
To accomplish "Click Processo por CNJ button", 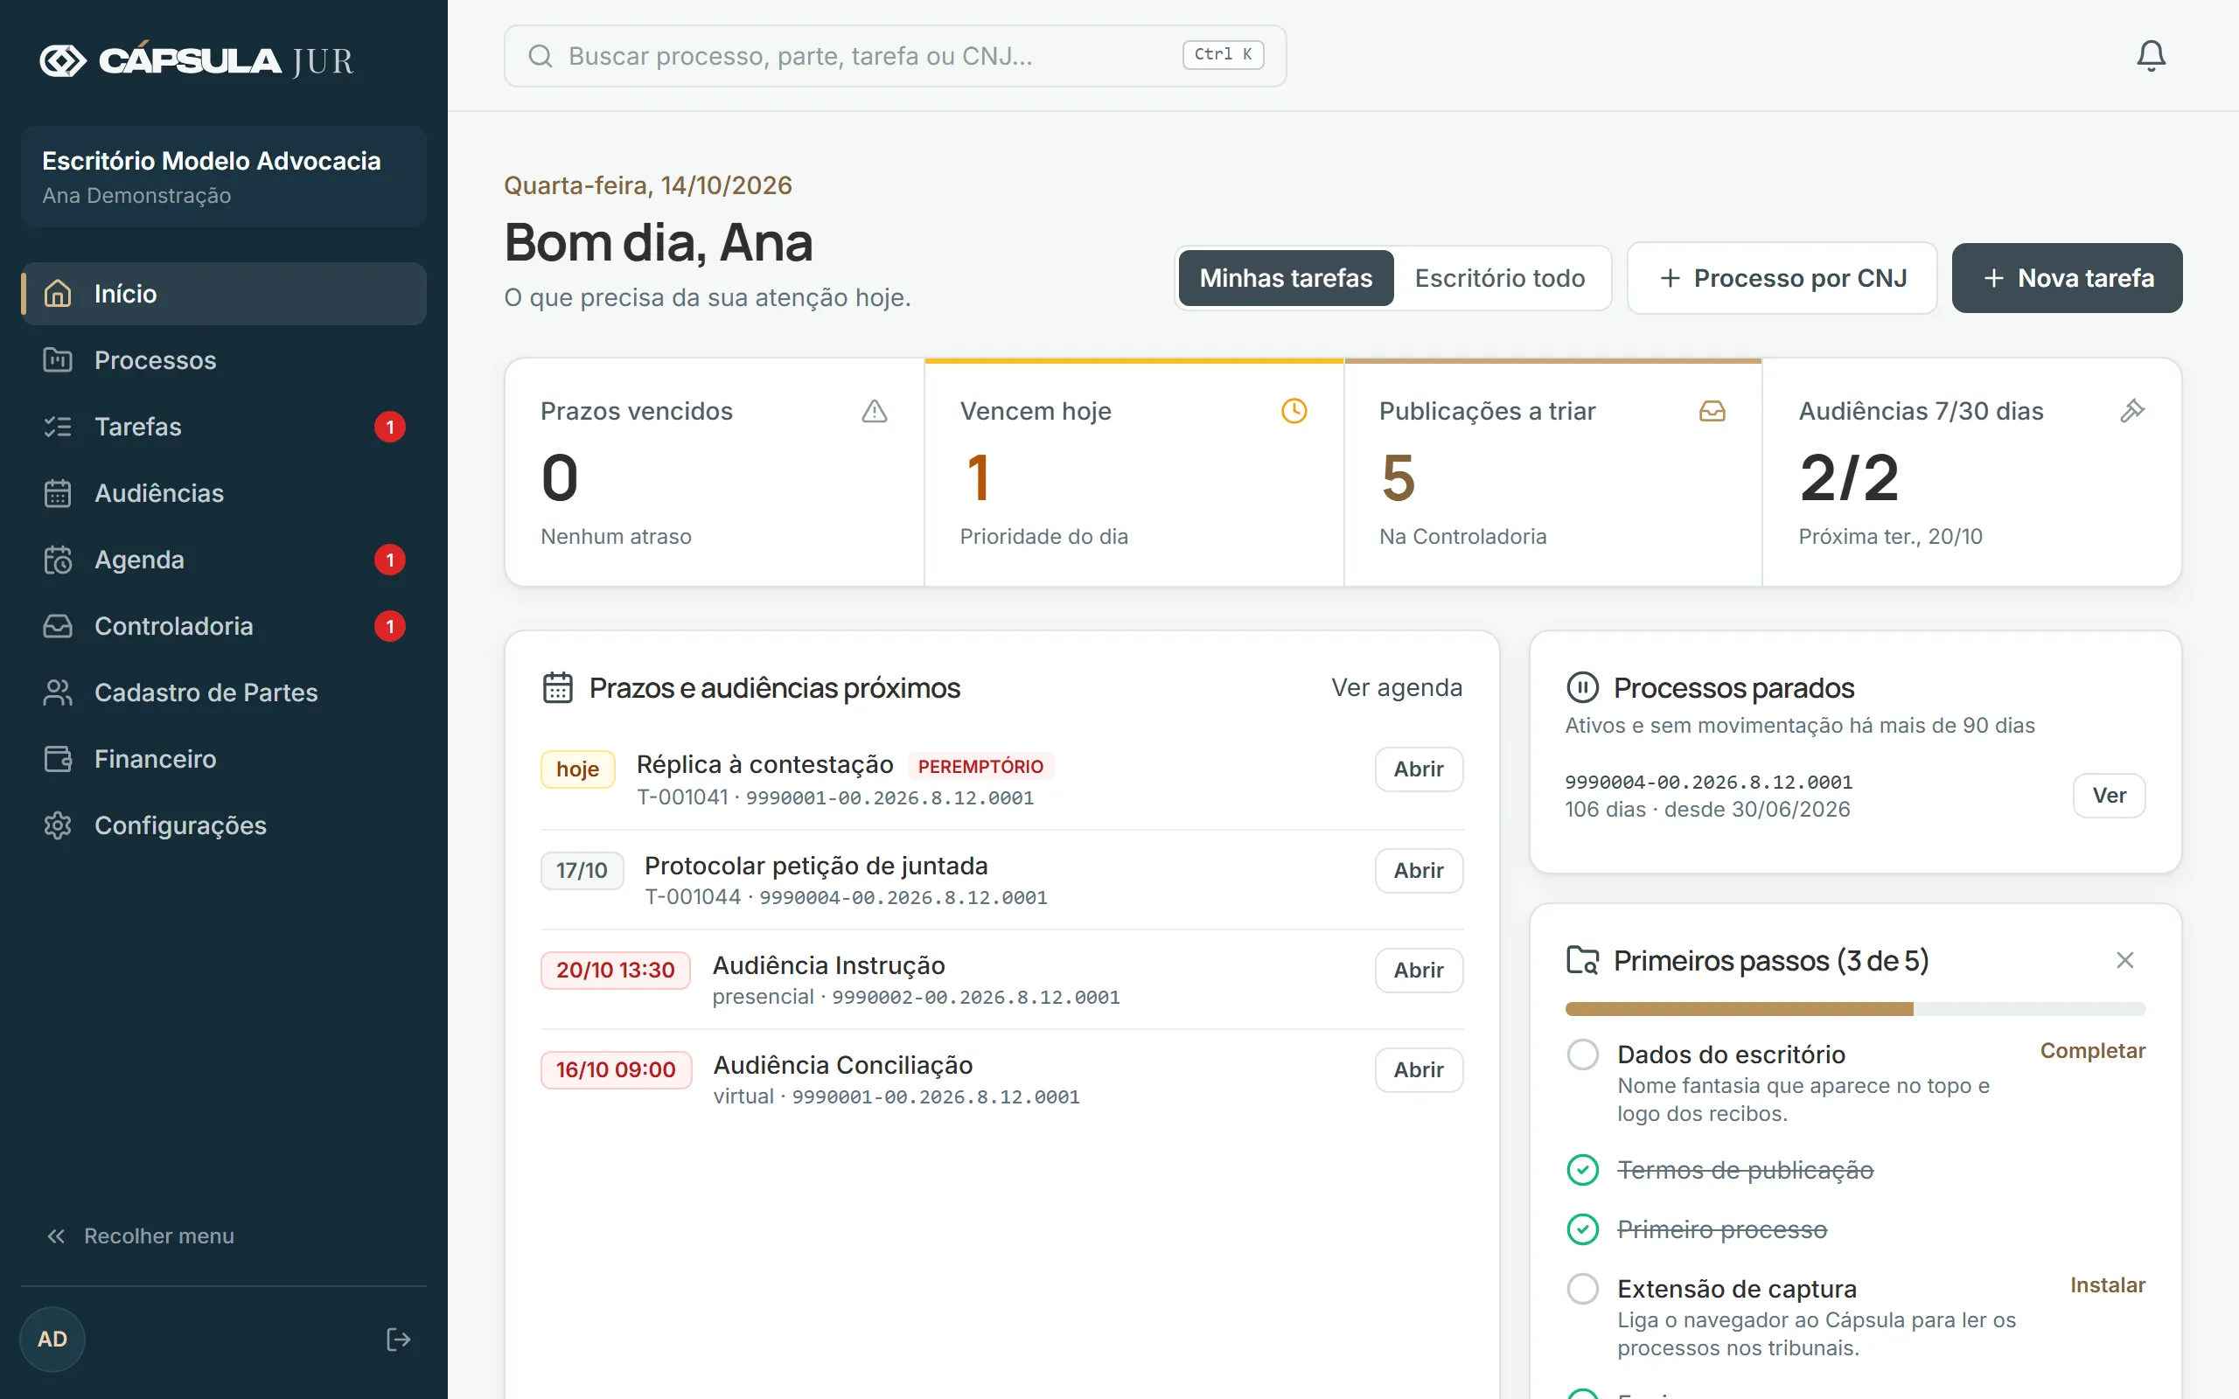I will tap(1782, 277).
